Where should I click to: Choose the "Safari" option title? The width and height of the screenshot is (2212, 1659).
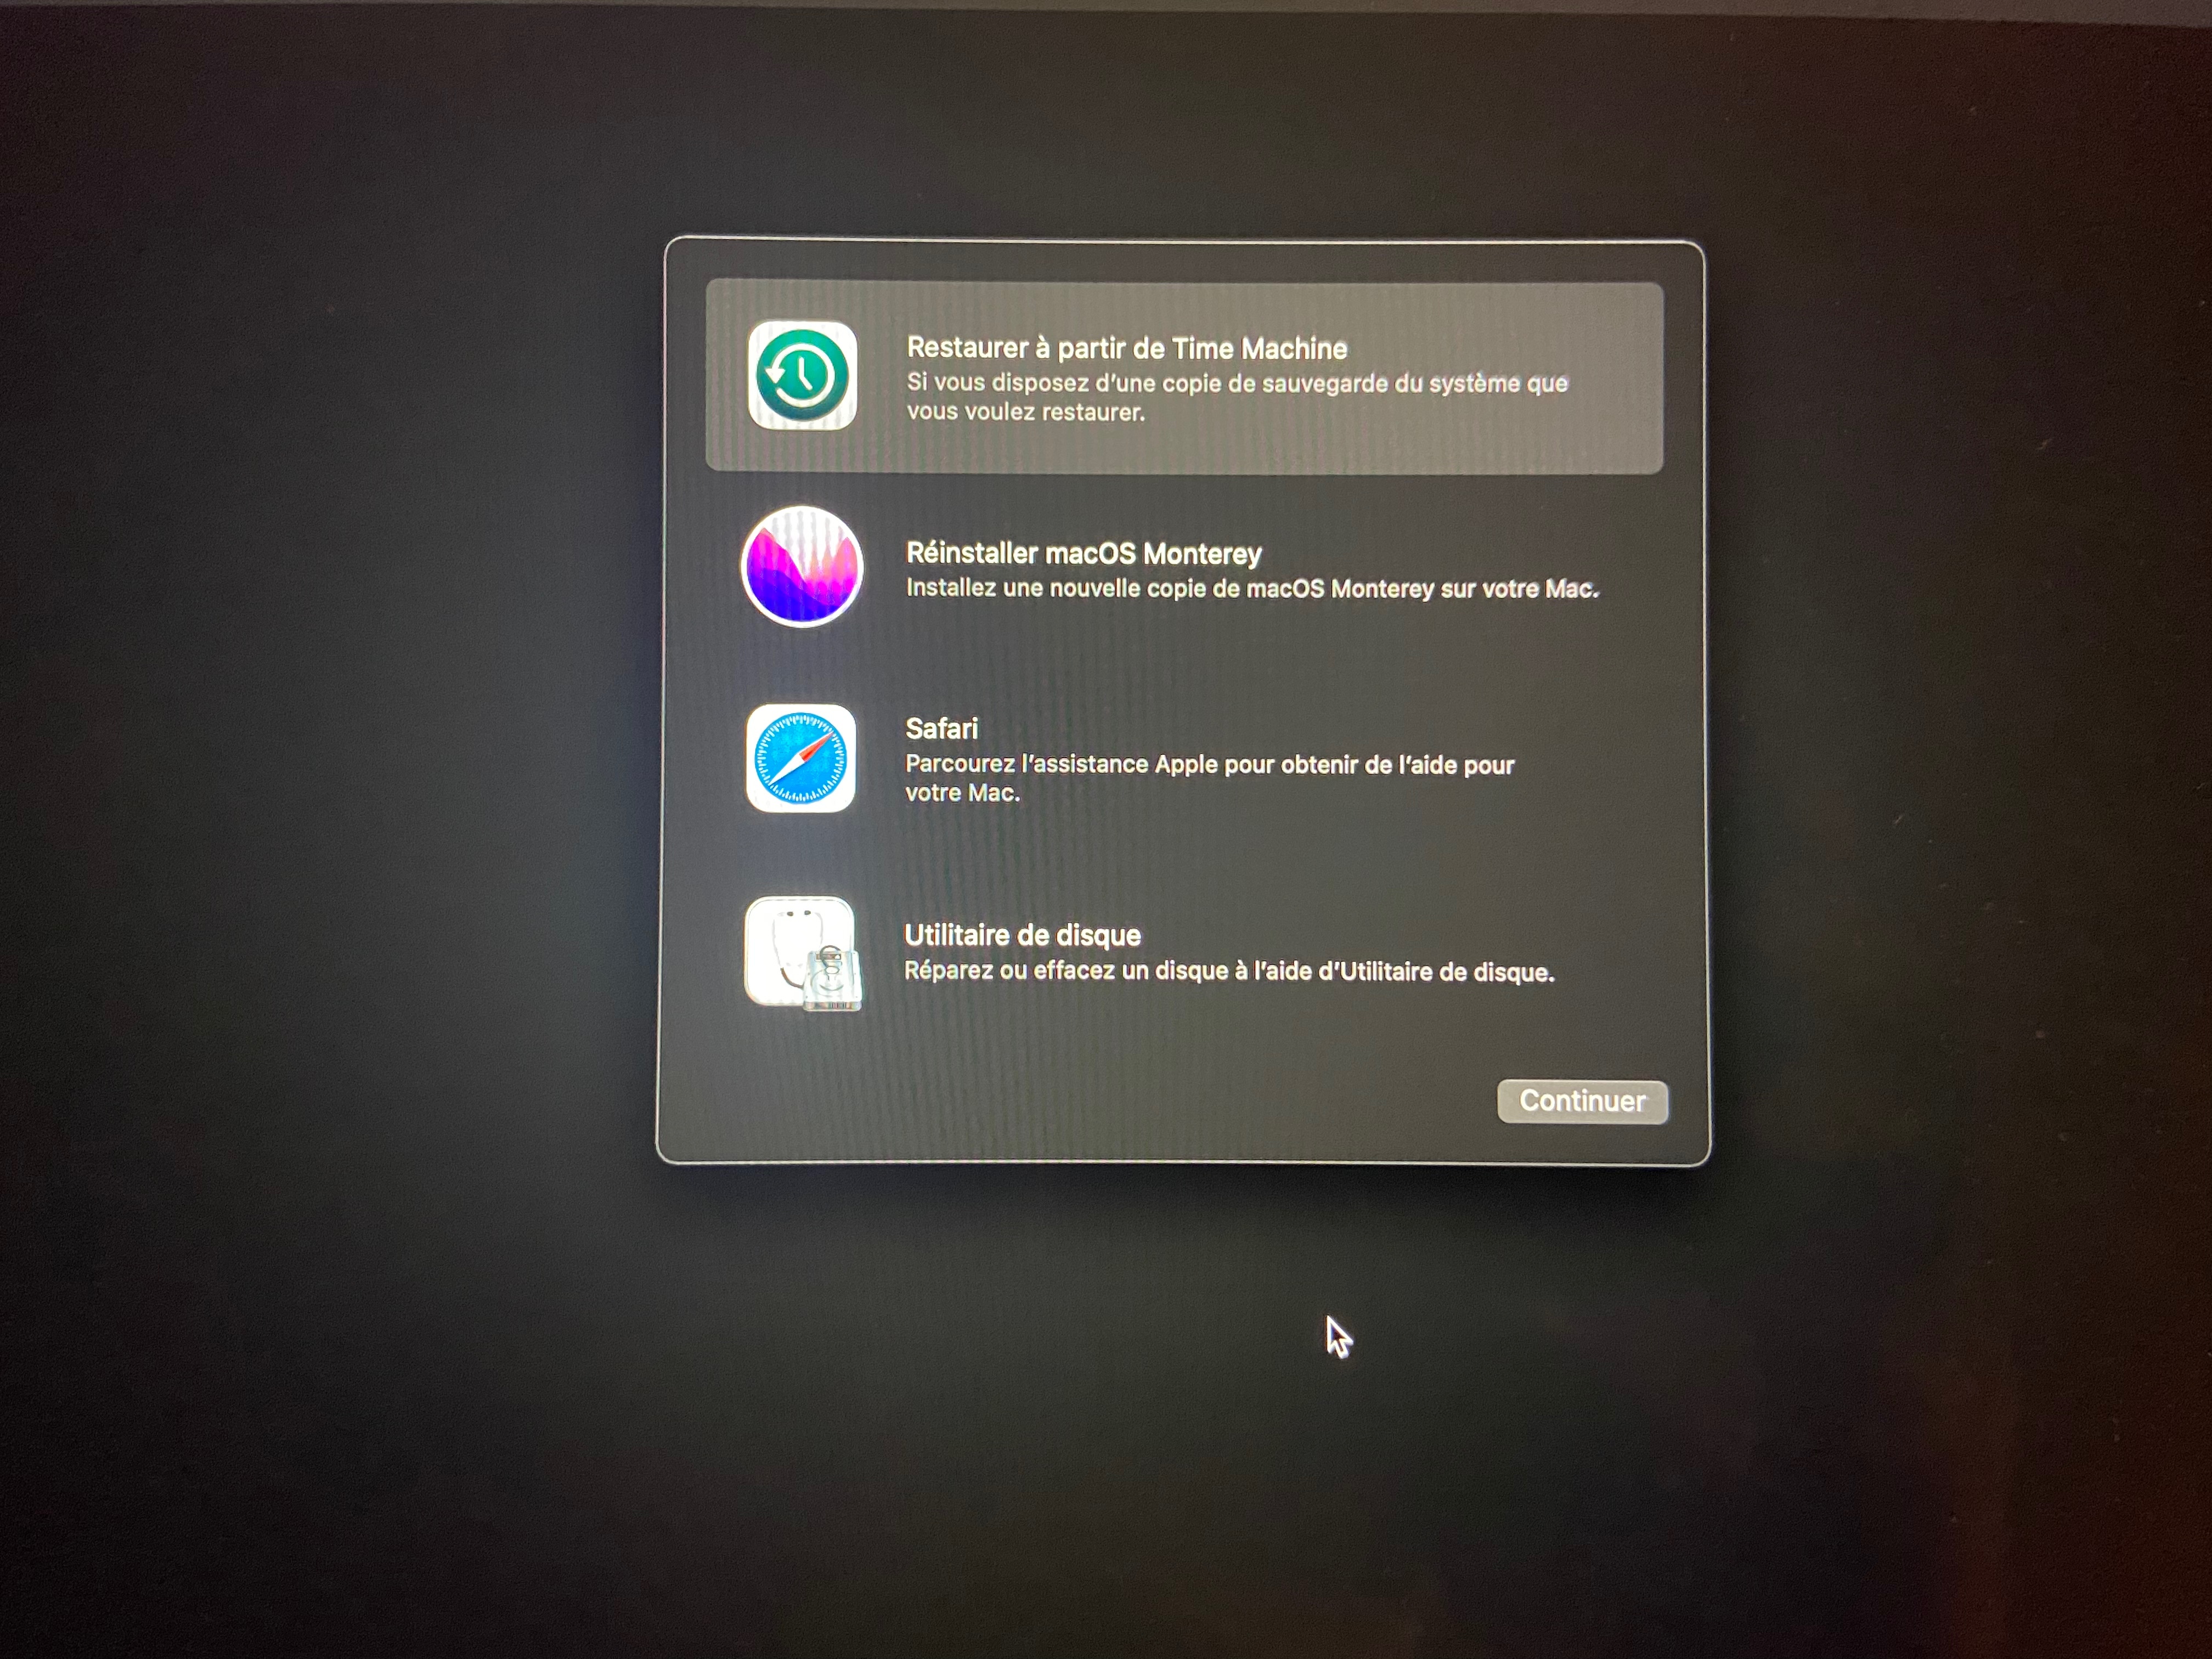coord(941,728)
